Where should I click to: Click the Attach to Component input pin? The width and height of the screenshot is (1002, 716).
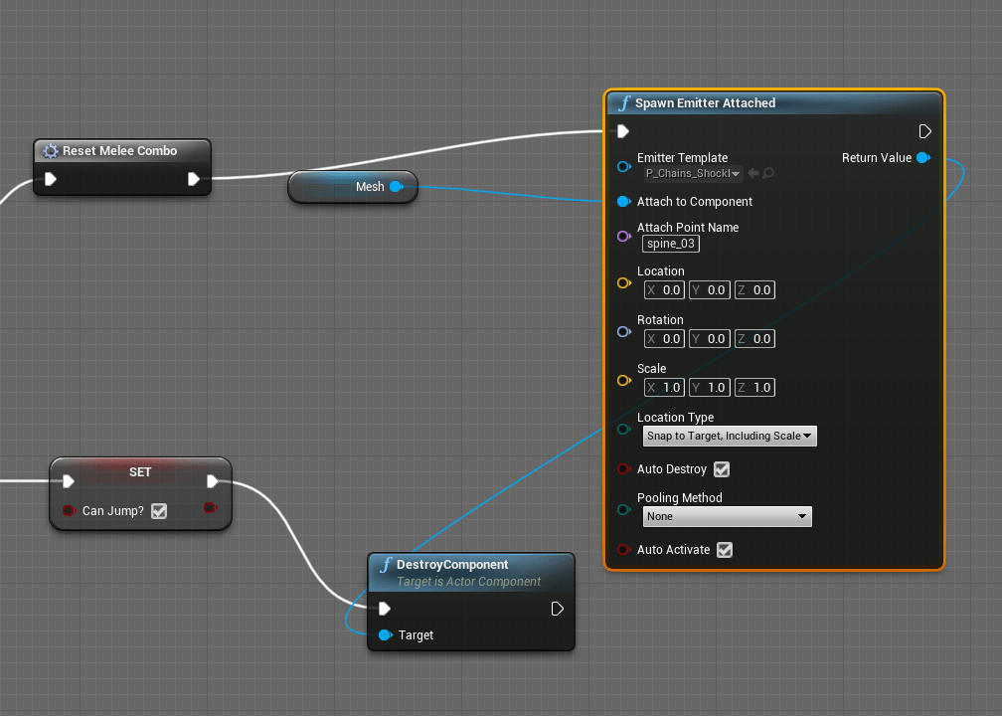click(623, 202)
